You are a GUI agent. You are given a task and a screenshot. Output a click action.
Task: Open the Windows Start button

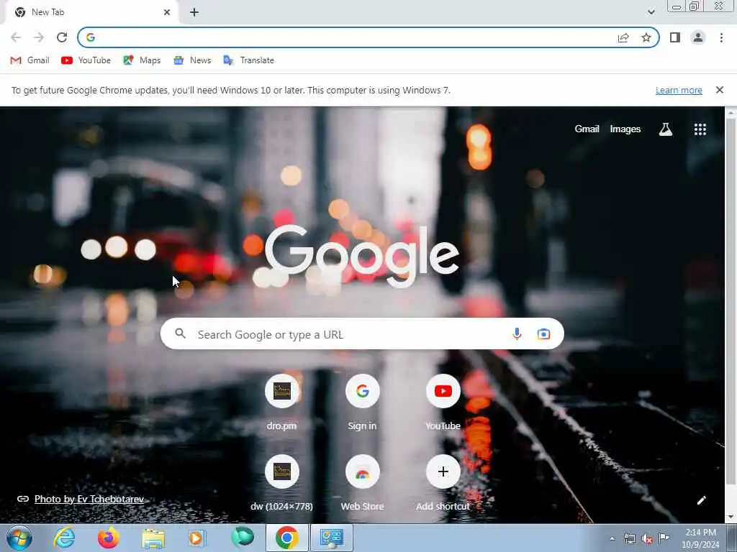tap(19, 538)
